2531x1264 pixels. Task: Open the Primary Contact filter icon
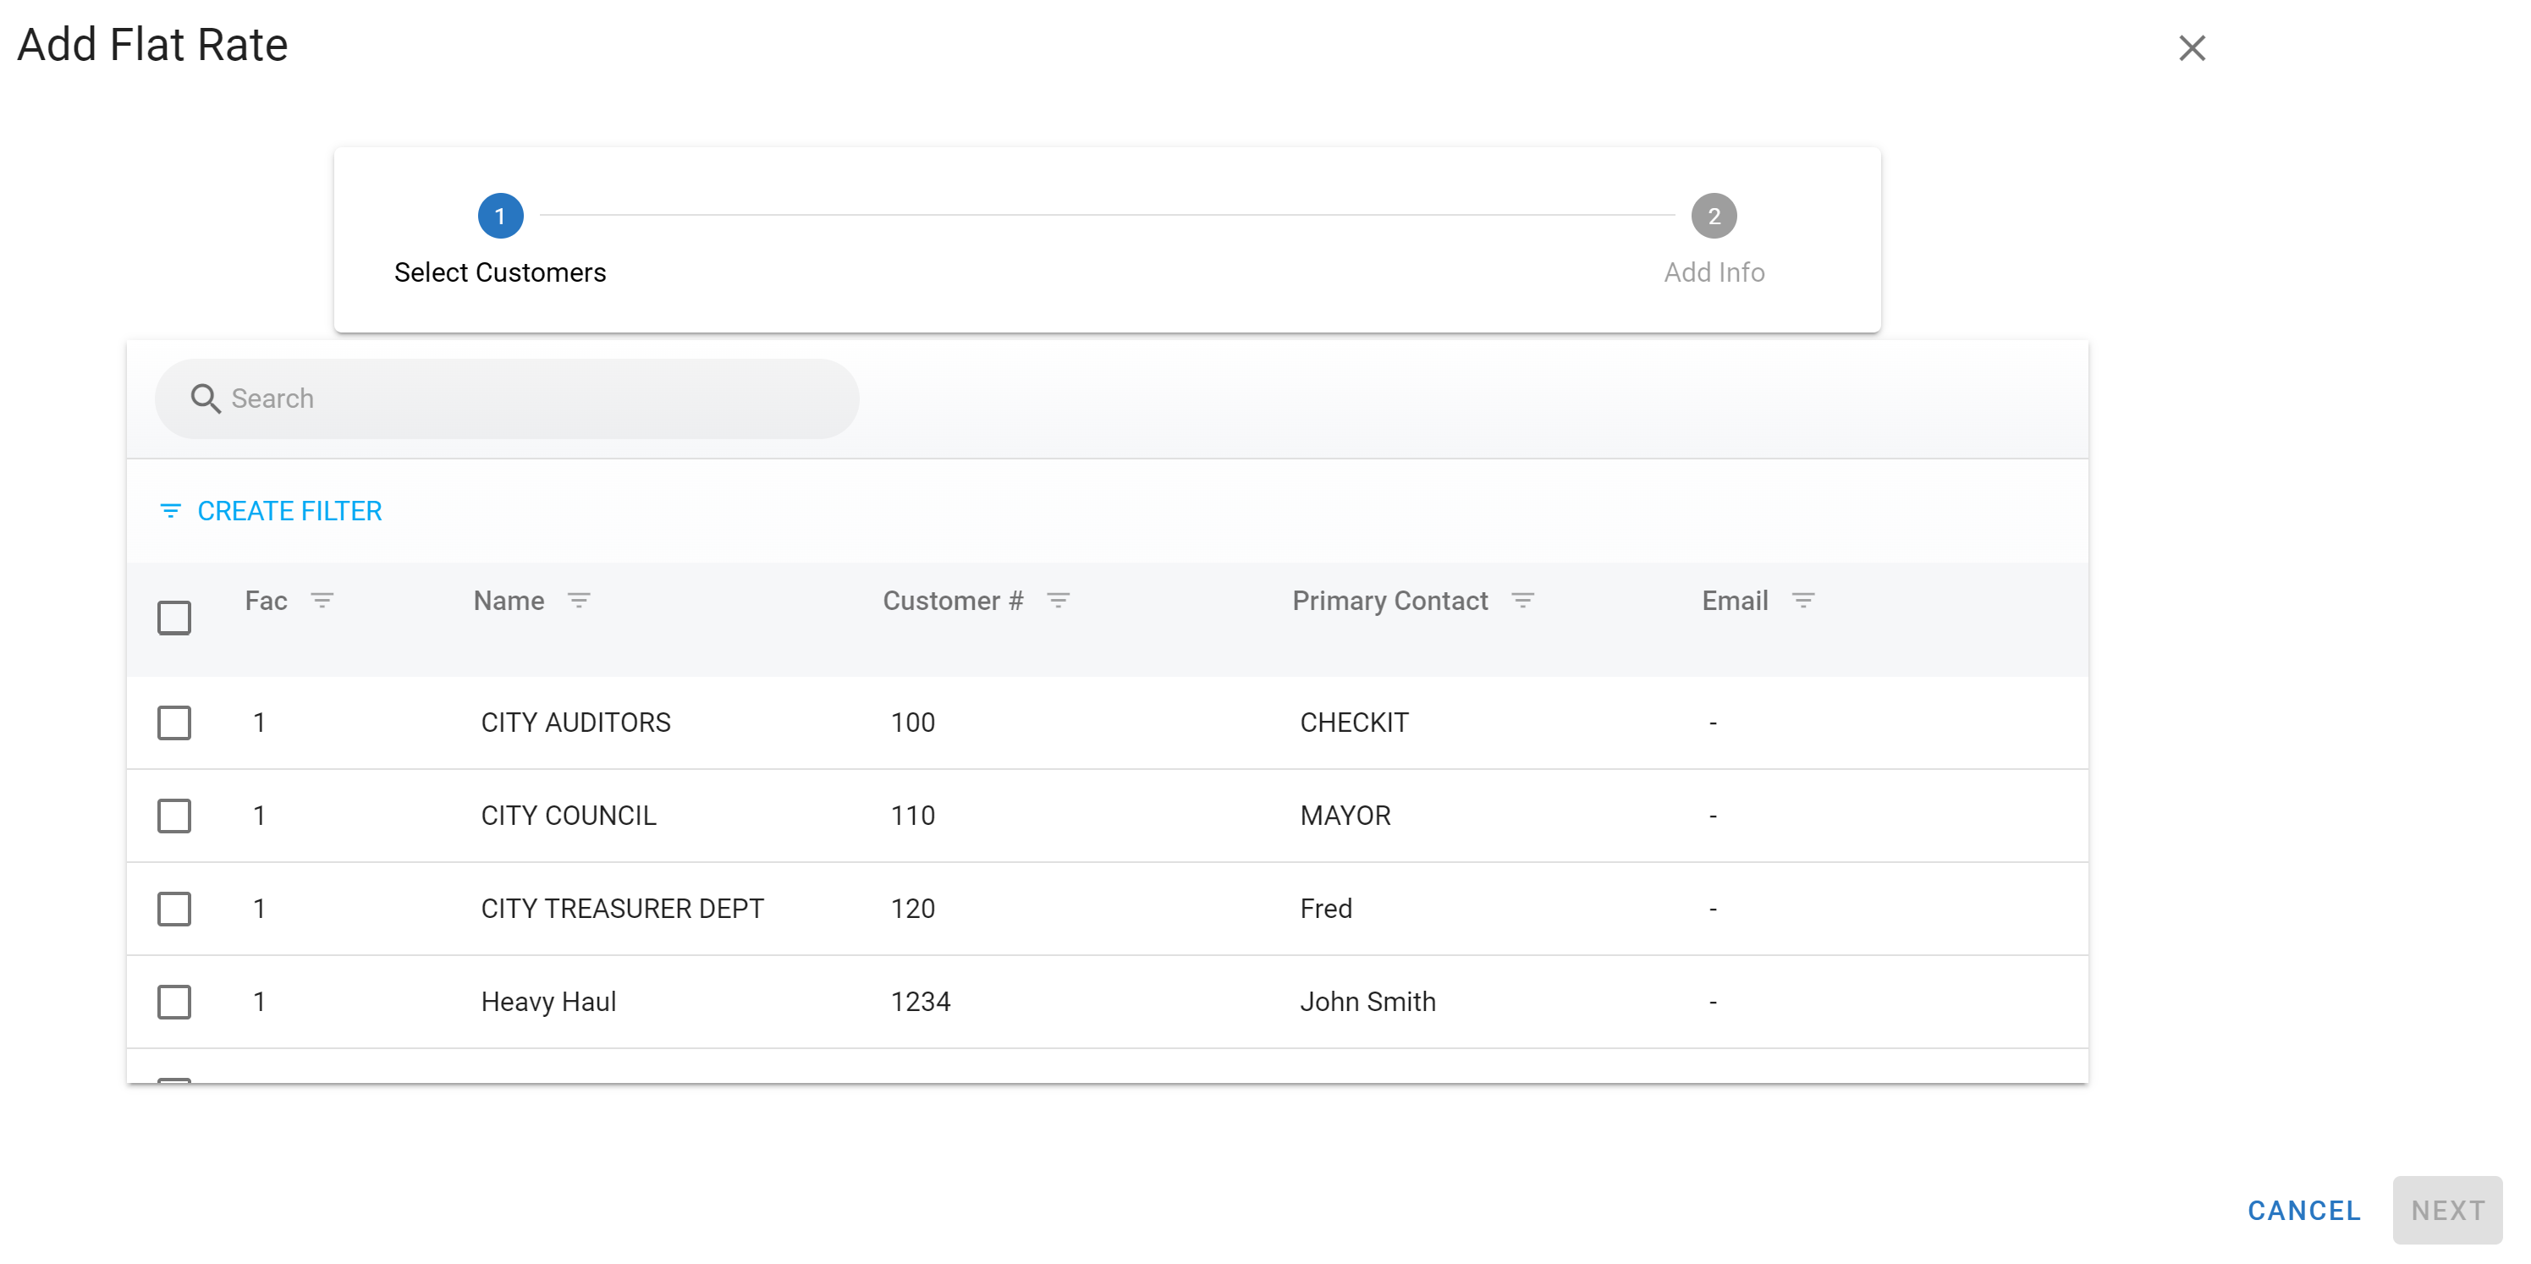(x=1522, y=600)
